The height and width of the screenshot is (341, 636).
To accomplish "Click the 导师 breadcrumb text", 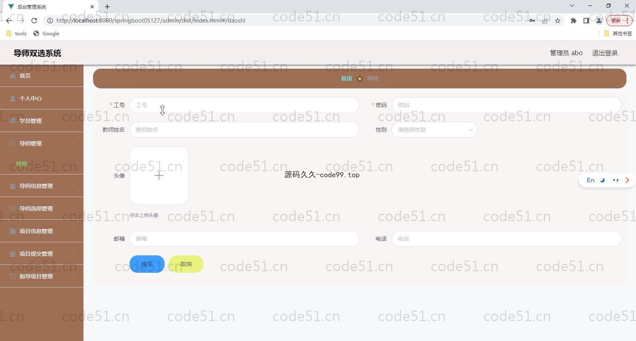I will pos(372,79).
